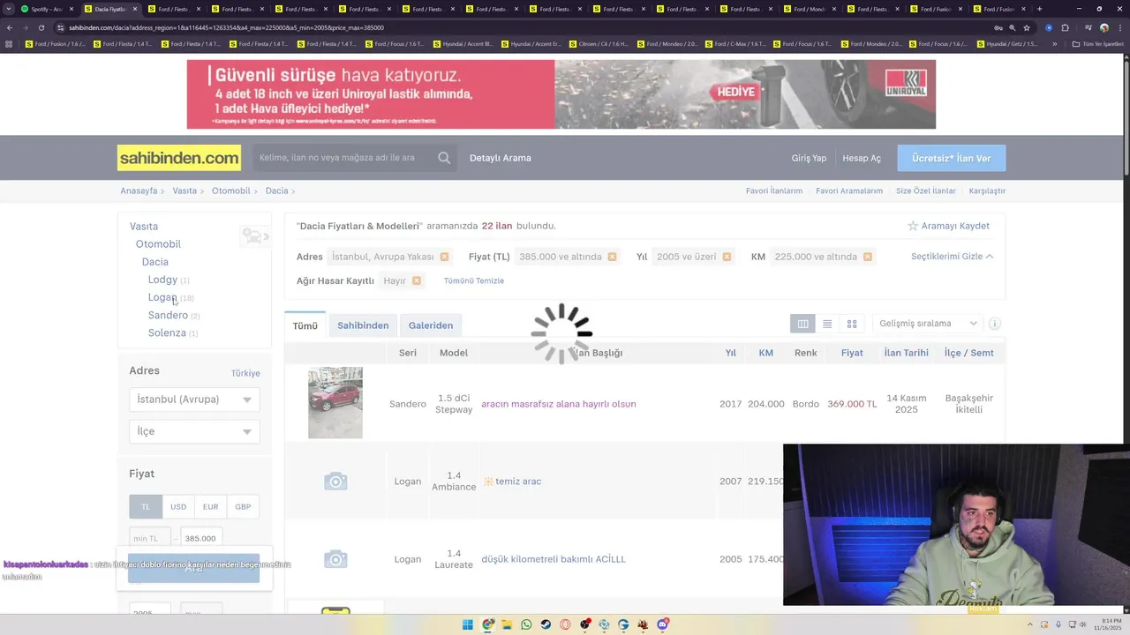This screenshot has height=635, width=1130.
Task: Click Giriş Yap to log in
Action: click(809, 158)
